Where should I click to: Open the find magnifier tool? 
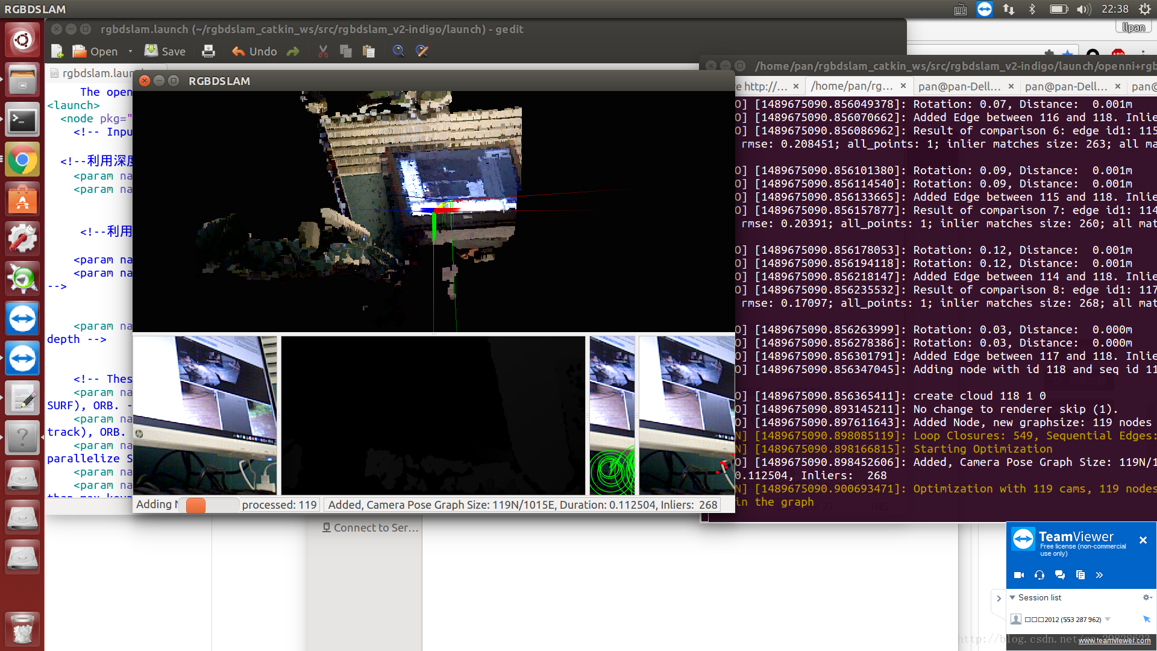click(398, 51)
